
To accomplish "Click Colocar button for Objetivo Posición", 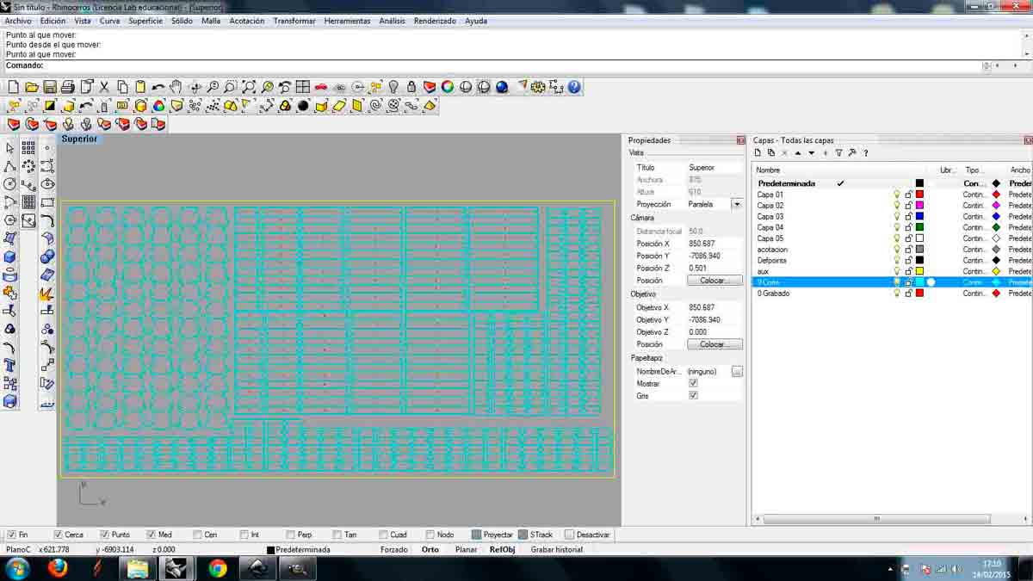I will pos(714,344).
